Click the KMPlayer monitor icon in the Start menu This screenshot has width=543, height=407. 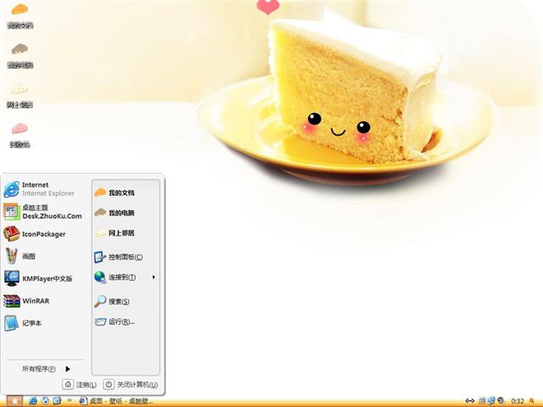(11, 279)
